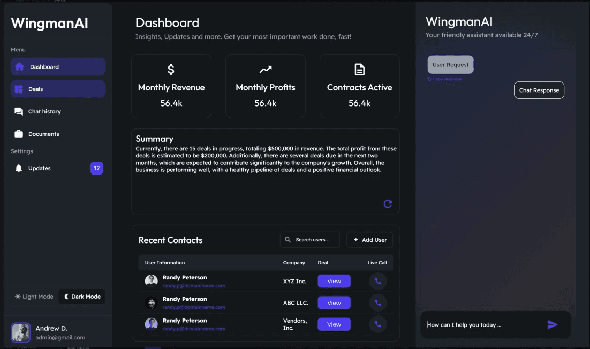Call Randy Peterson at ABC LLC.
The image size is (590, 349).
378,302
